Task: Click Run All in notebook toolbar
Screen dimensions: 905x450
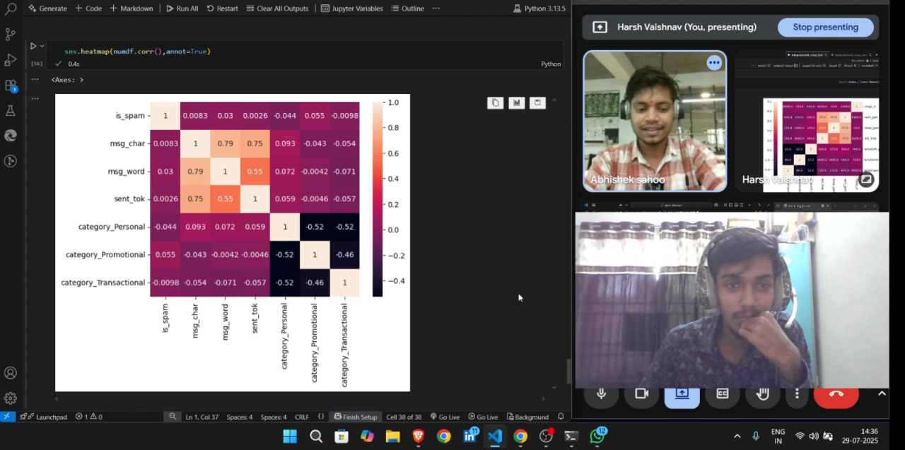Action: (x=182, y=8)
